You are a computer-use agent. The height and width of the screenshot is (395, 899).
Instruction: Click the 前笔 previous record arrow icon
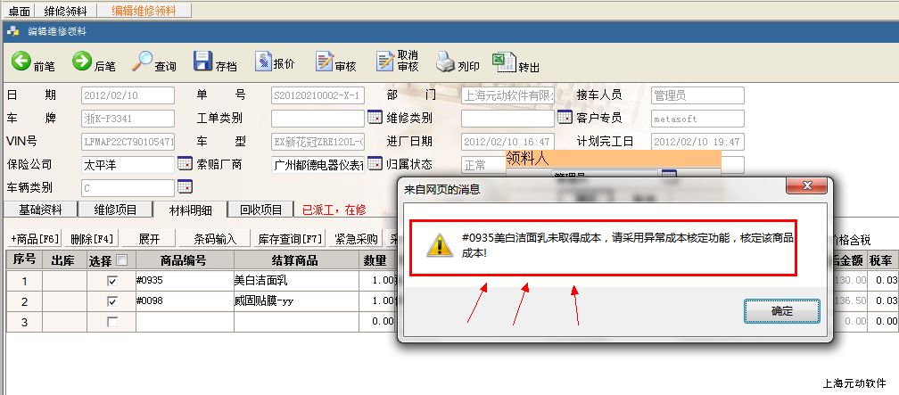tap(21, 62)
